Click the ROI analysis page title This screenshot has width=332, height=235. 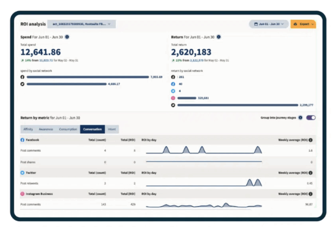click(x=33, y=24)
